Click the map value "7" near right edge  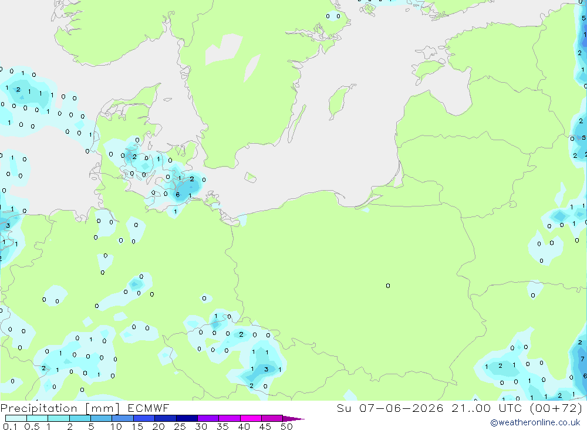(582, 359)
